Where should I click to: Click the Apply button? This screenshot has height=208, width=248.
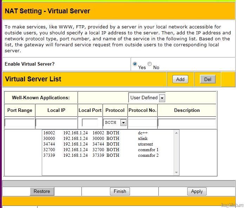(x=197, y=192)
